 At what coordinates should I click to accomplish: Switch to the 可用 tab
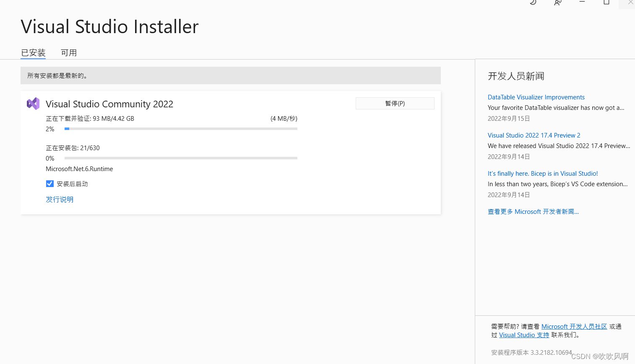coord(69,53)
